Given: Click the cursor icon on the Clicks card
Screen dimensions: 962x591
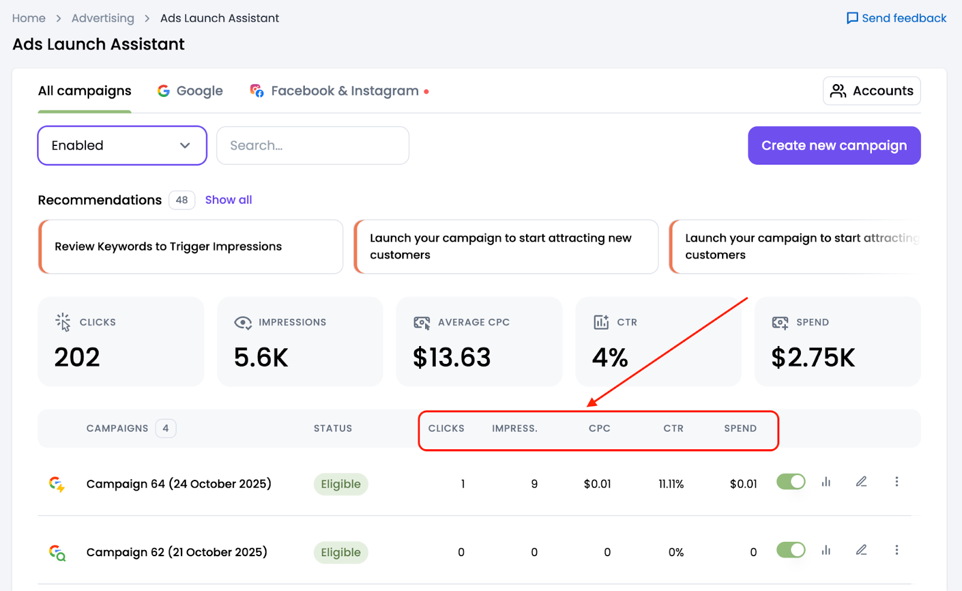Looking at the screenshot, I should tap(63, 323).
